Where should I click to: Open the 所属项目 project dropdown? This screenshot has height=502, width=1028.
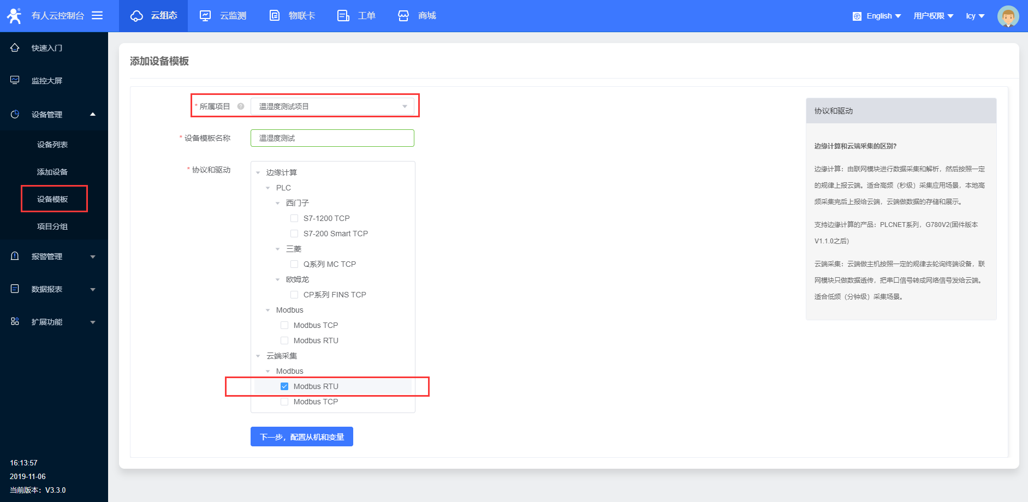coord(332,106)
